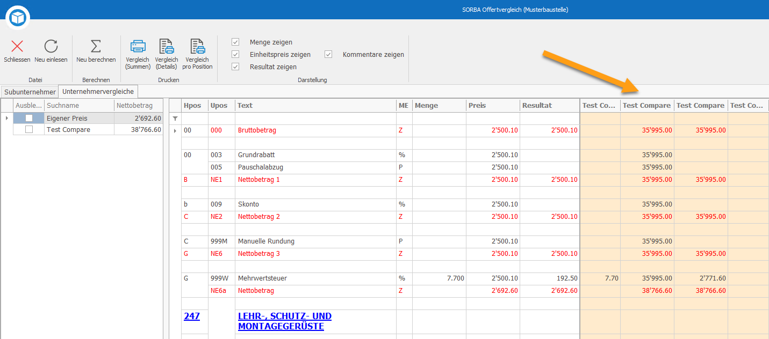Viewport: 769px width, 339px height.
Task: Click the SORBA cube application logo
Action: pyautogui.click(x=18, y=18)
